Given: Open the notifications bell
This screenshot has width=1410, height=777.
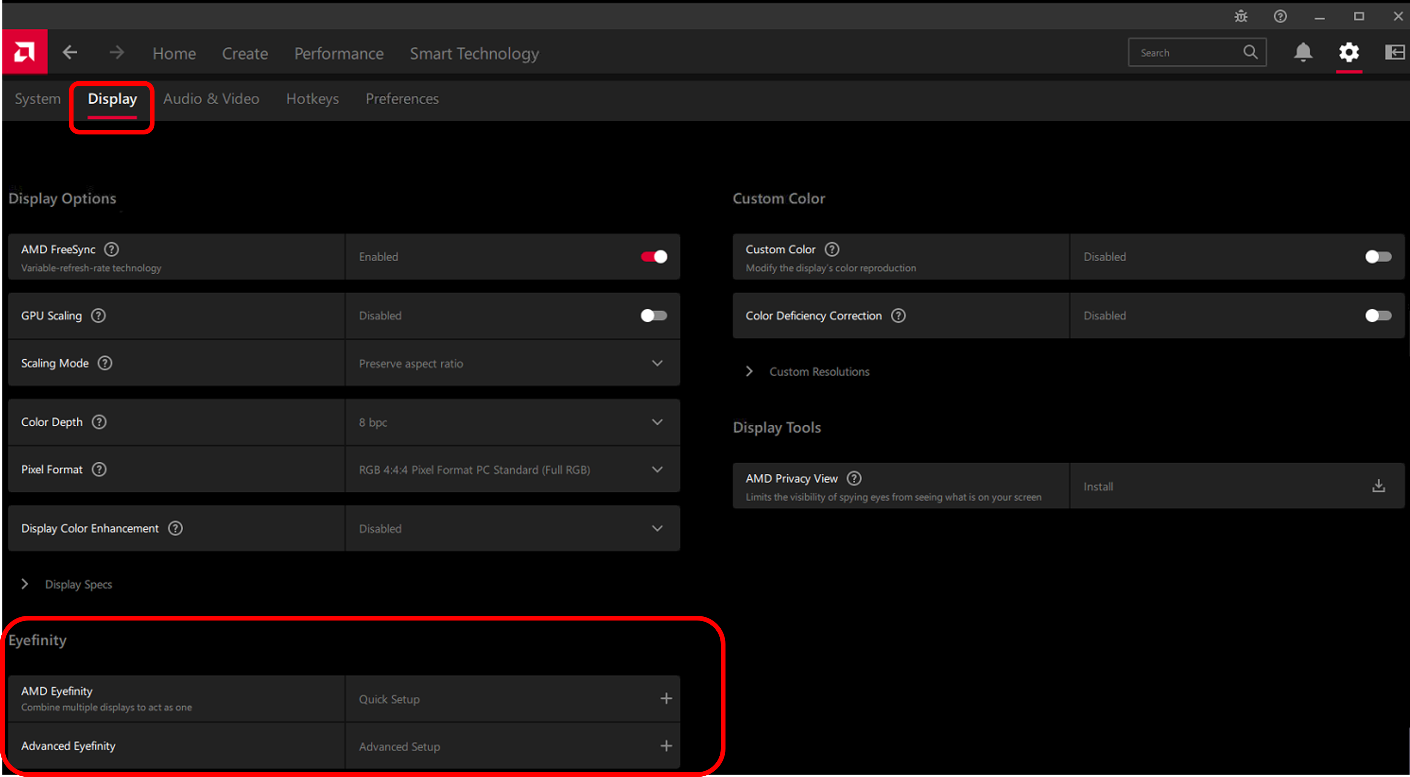Looking at the screenshot, I should click(x=1303, y=52).
